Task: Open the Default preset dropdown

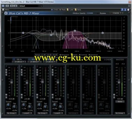Action: (x=29, y=6)
